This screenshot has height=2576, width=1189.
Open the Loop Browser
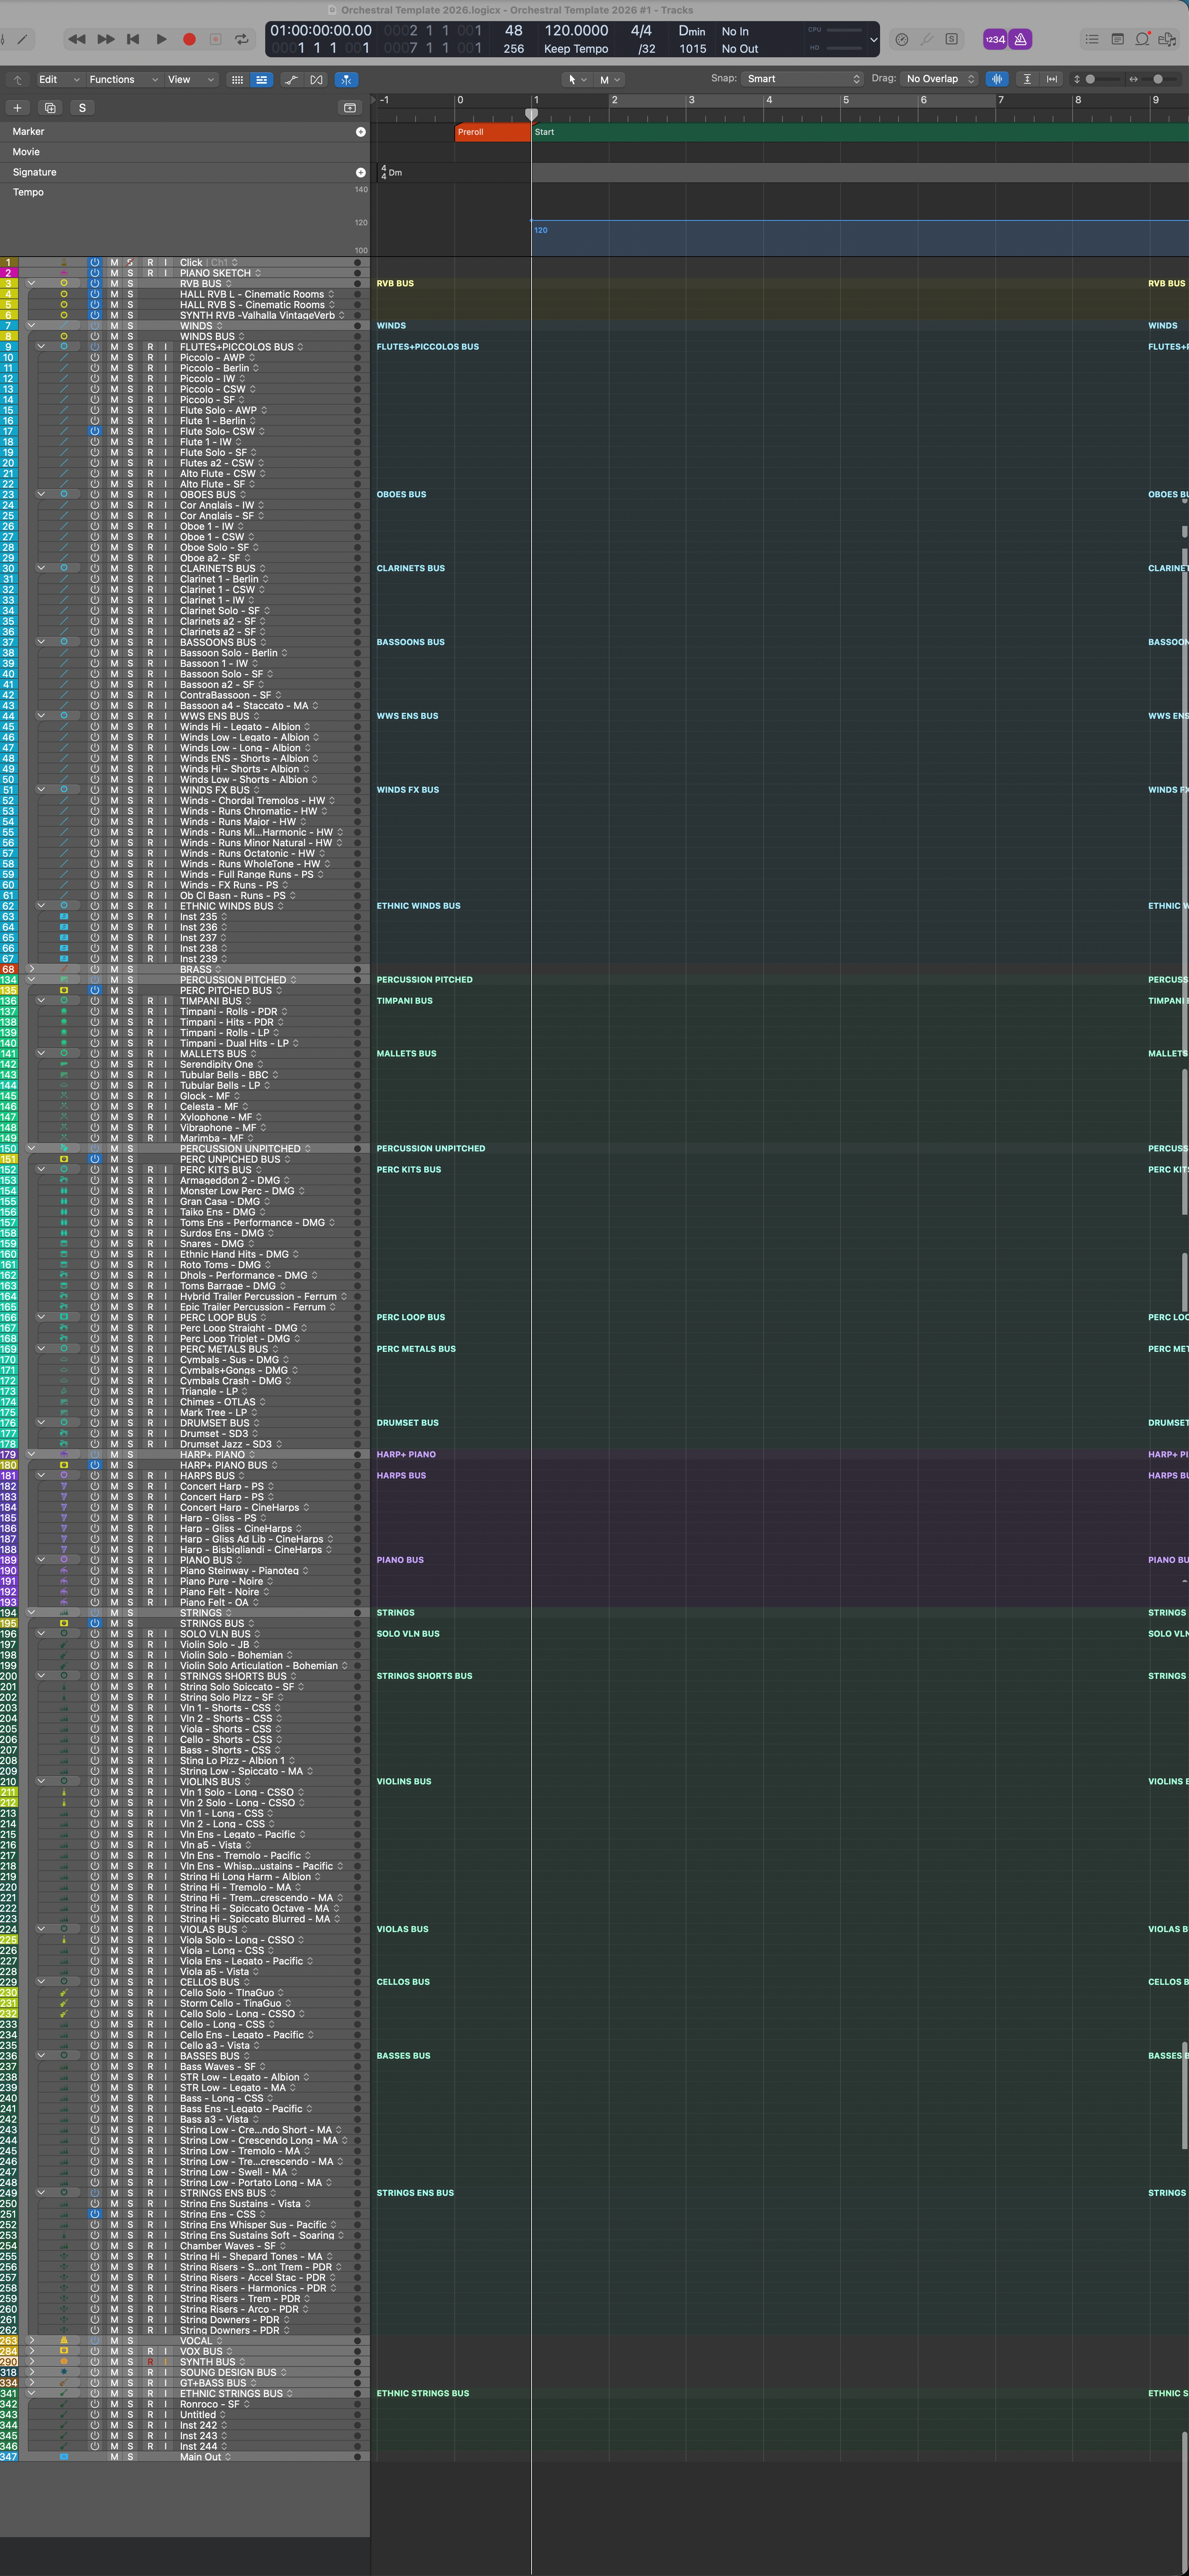(x=1142, y=39)
